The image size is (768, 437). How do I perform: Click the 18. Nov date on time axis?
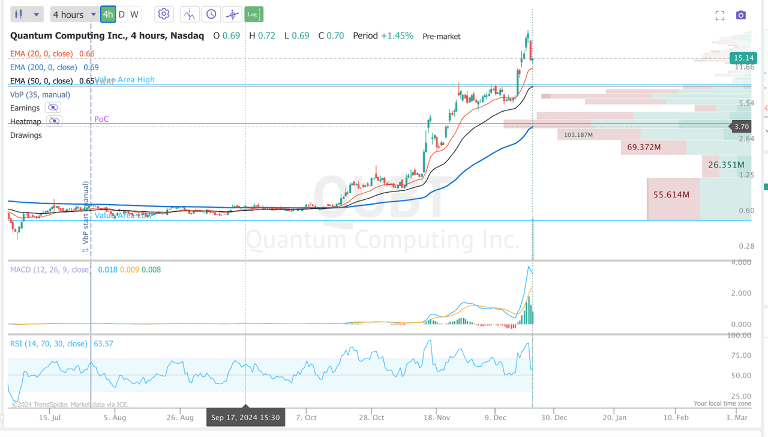[436, 417]
